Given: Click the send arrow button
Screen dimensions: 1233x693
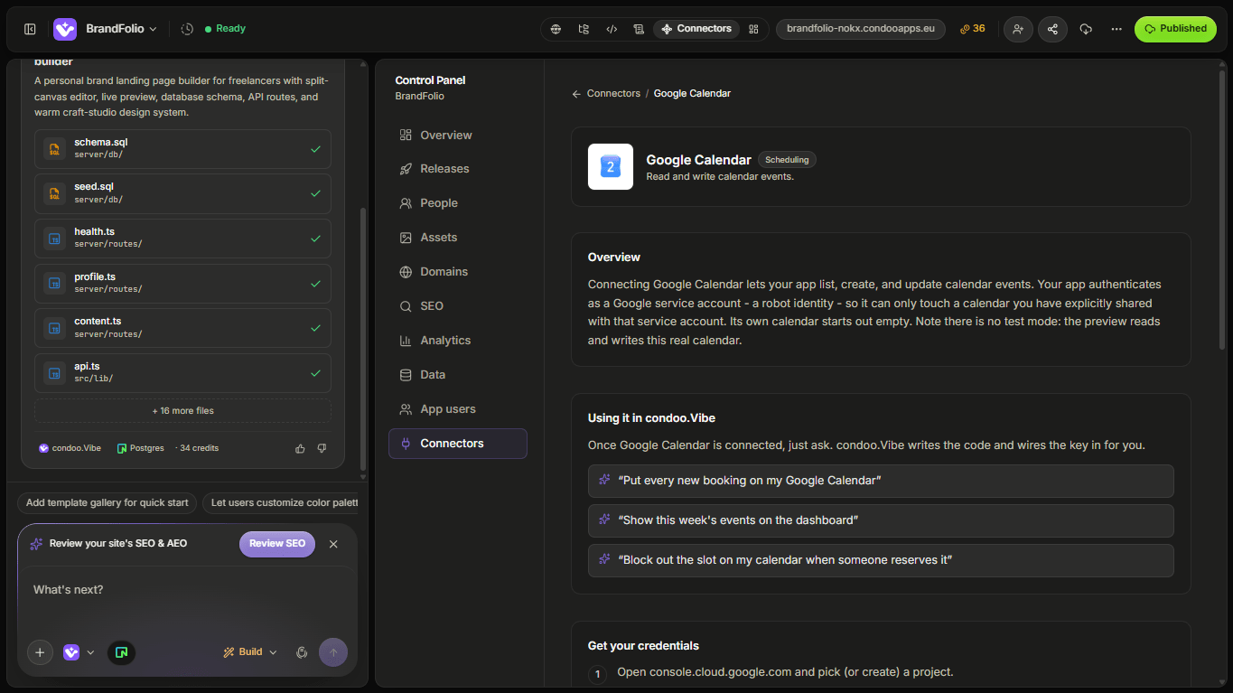Looking at the screenshot, I should (333, 652).
